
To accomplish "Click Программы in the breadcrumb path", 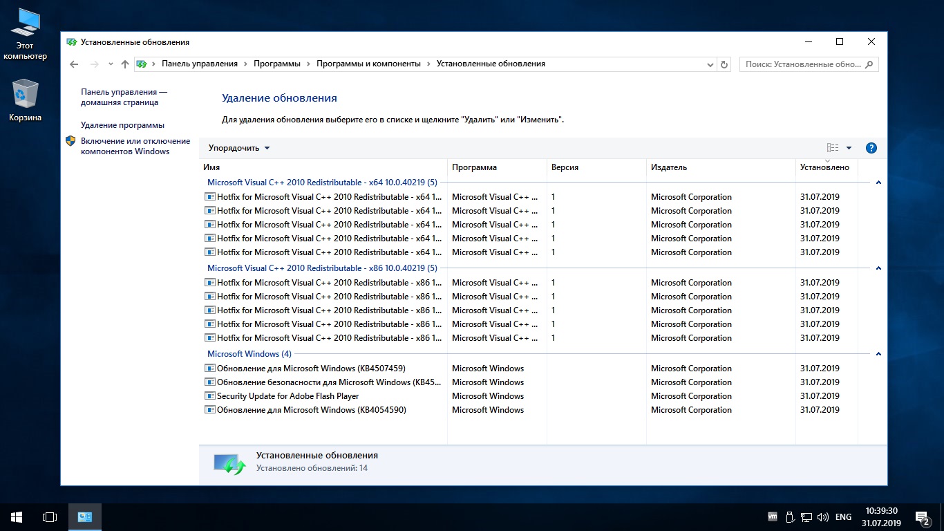I will (276, 64).
